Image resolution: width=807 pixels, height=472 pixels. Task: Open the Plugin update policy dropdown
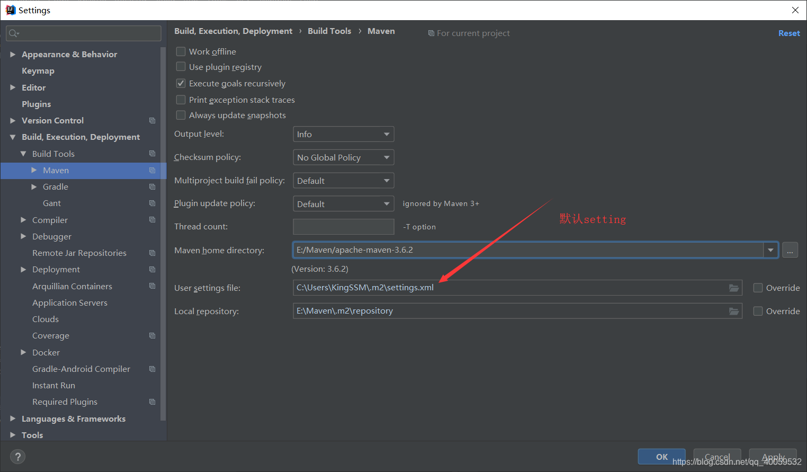[343, 204]
